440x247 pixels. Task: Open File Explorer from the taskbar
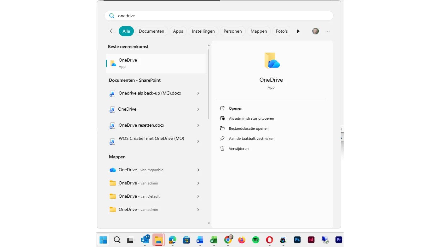click(x=158, y=240)
